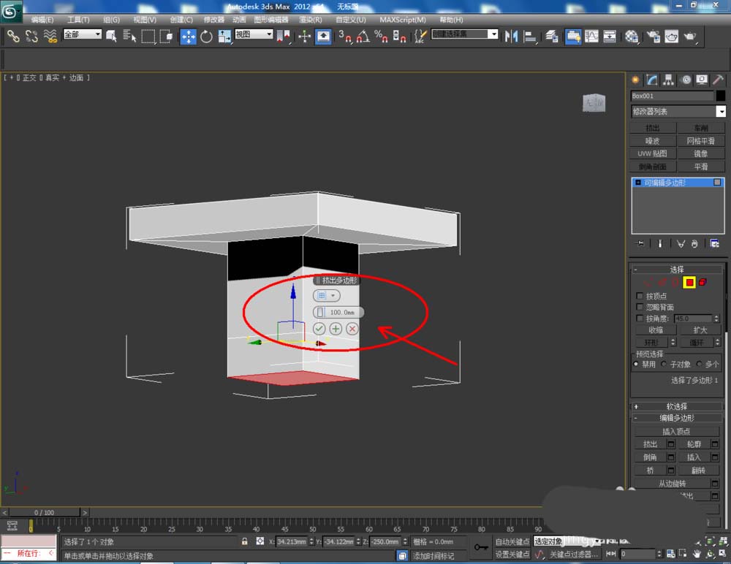The height and width of the screenshot is (564, 731).
Task: Click the 插入顶点 button
Action: tap(676, 431)
